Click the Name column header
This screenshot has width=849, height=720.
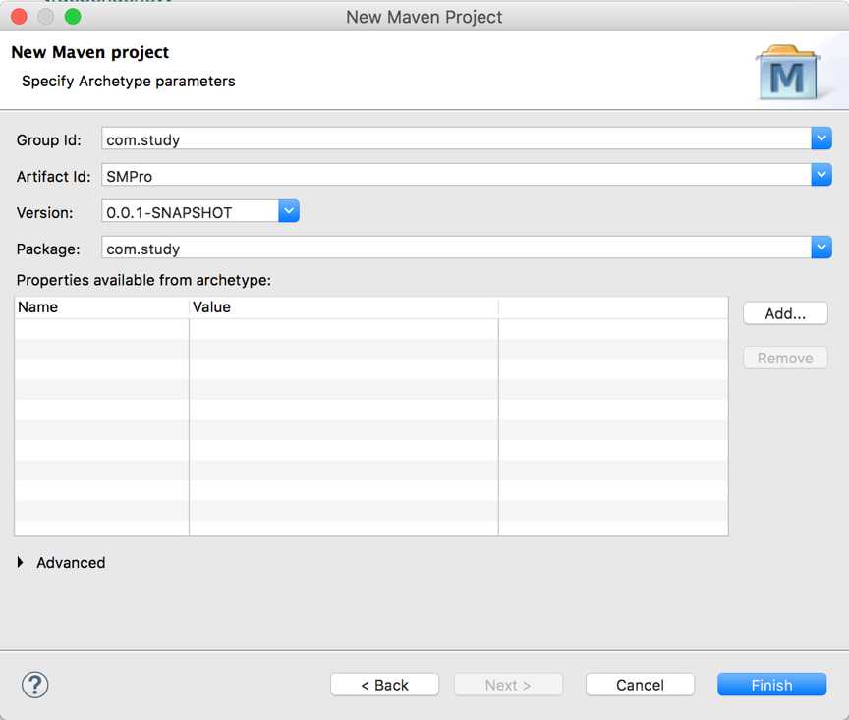tap(102, 306)
